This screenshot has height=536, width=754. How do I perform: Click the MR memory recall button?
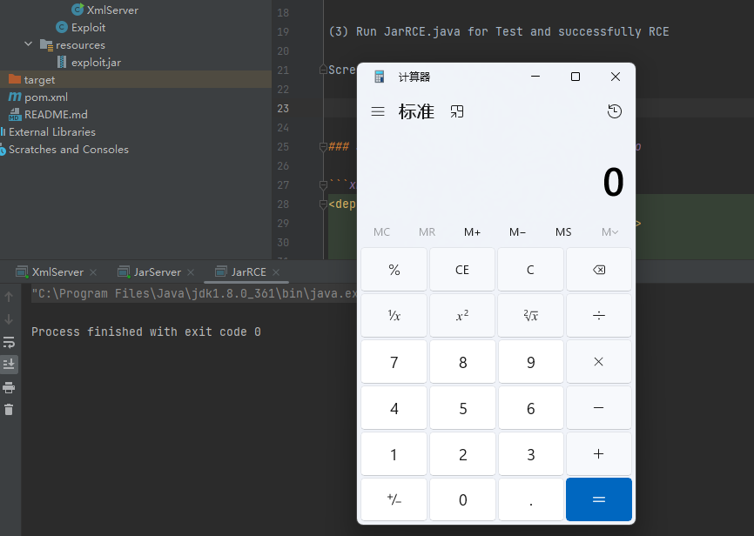(427, 232)
